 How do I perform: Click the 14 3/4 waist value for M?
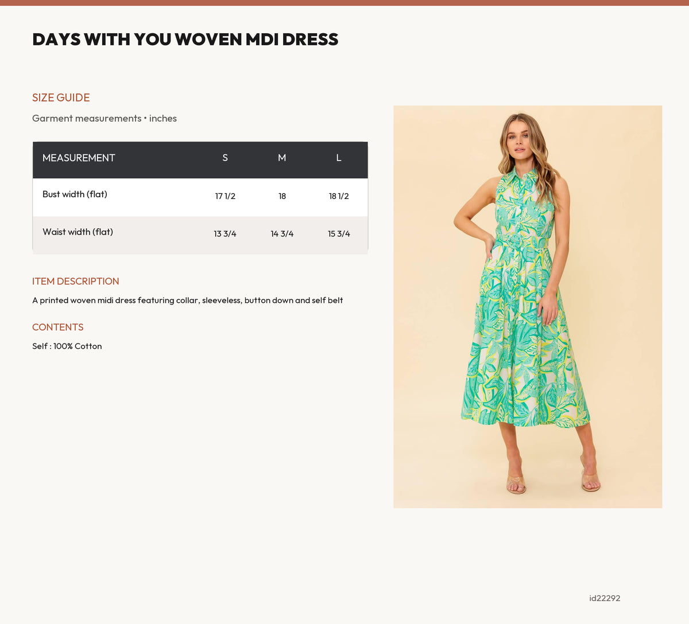tap(282, 234)
